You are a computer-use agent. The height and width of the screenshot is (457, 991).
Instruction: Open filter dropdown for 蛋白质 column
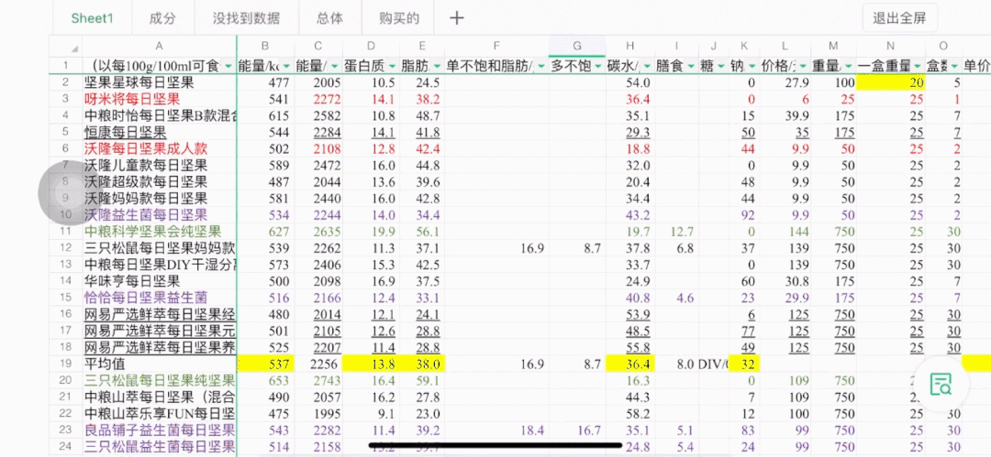click(x=391, y=66)
